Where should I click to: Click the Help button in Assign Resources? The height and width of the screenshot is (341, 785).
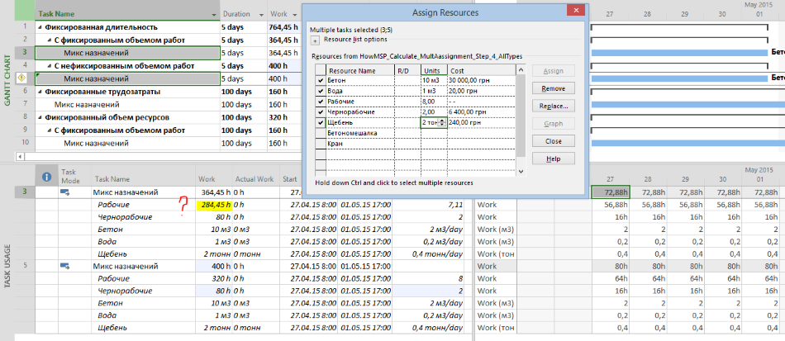coord(553,159)
